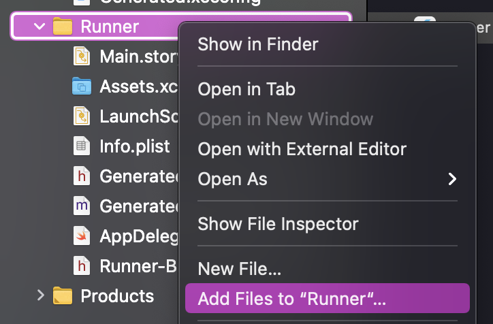Click 'Show File Inspector' menu item

[278, 223]
